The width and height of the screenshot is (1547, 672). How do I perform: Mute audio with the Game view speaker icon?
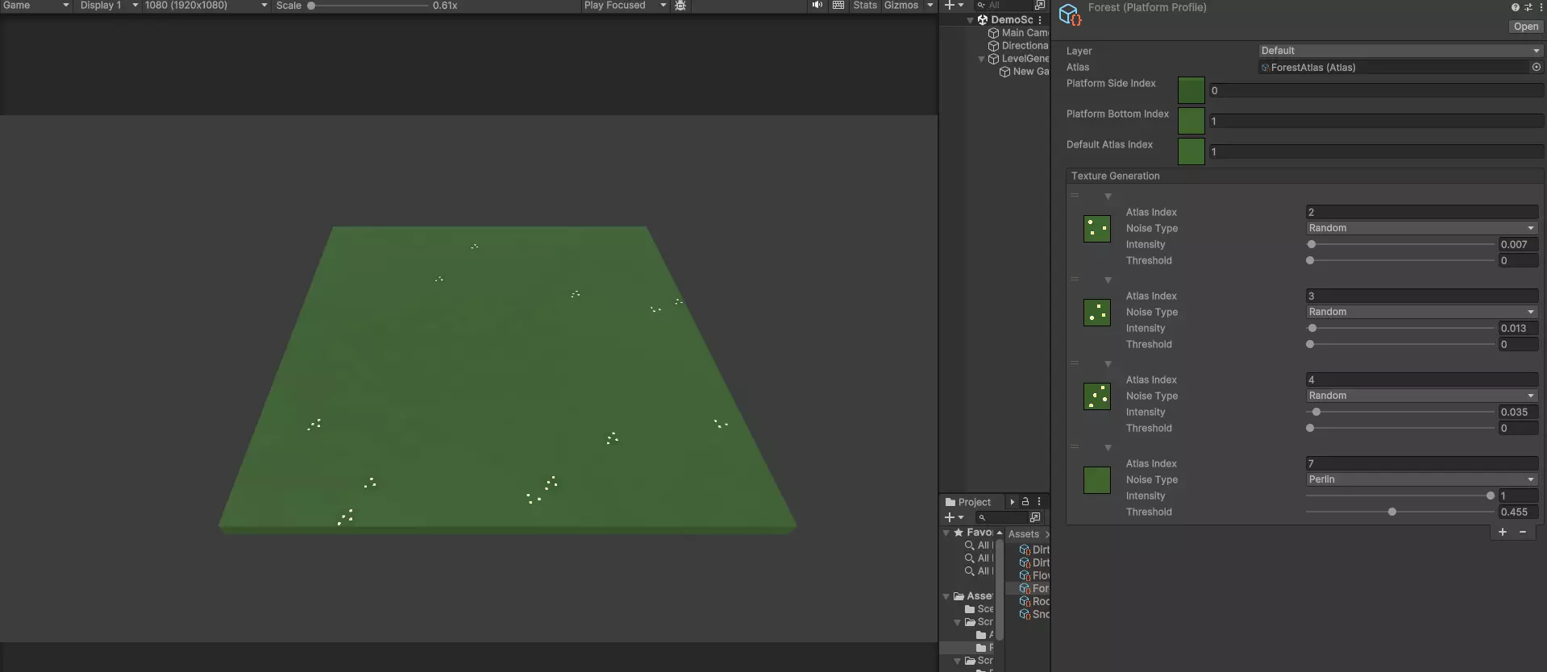pyautogui.click(x=817, y=6)
